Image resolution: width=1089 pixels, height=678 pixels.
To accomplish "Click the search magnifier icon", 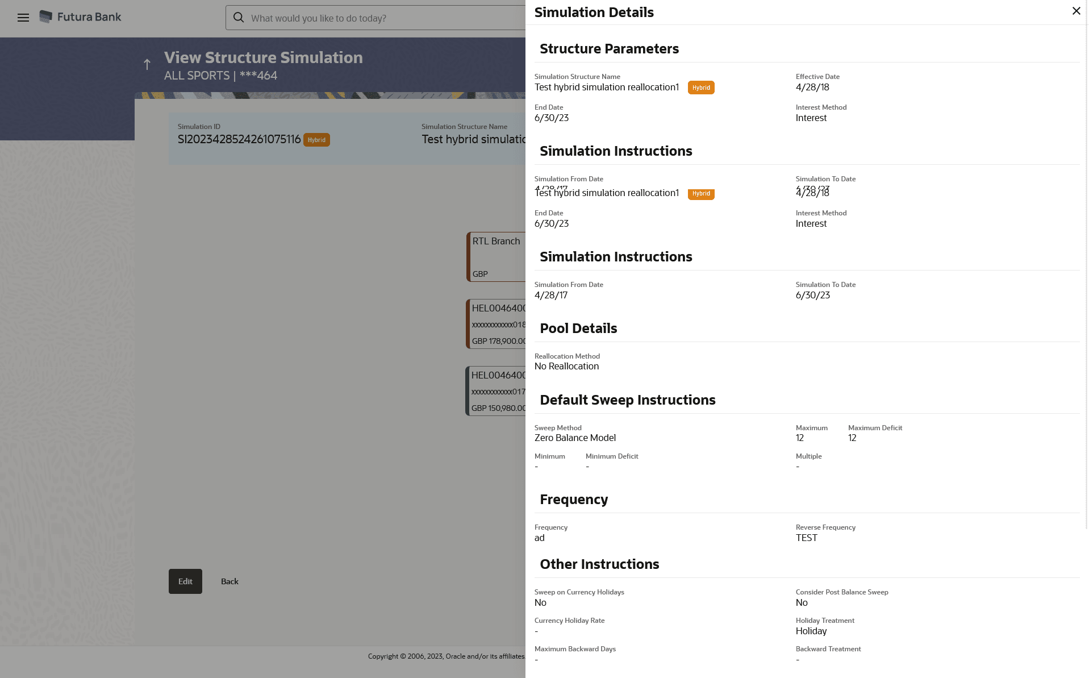I will pyautogui.click(x=239, y=18).
